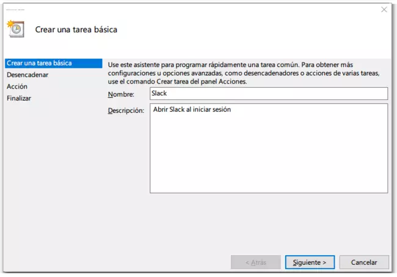Viewport: 397px width, 277px height.
Task: Jump to the 'Finalizar' step in sidebar
Action: coord(19,98)
